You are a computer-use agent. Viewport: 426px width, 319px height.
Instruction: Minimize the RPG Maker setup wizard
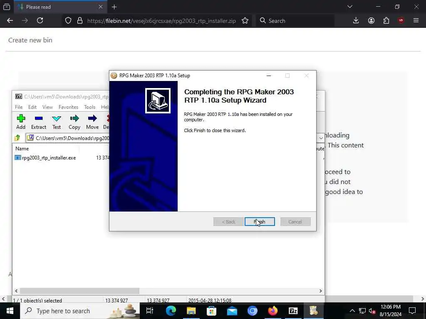269,76
